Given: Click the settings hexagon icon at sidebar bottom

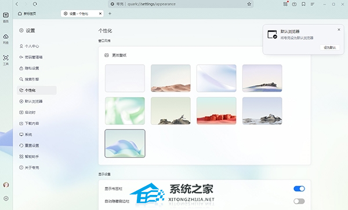Looking at the screenshot, I should [6, 198].
